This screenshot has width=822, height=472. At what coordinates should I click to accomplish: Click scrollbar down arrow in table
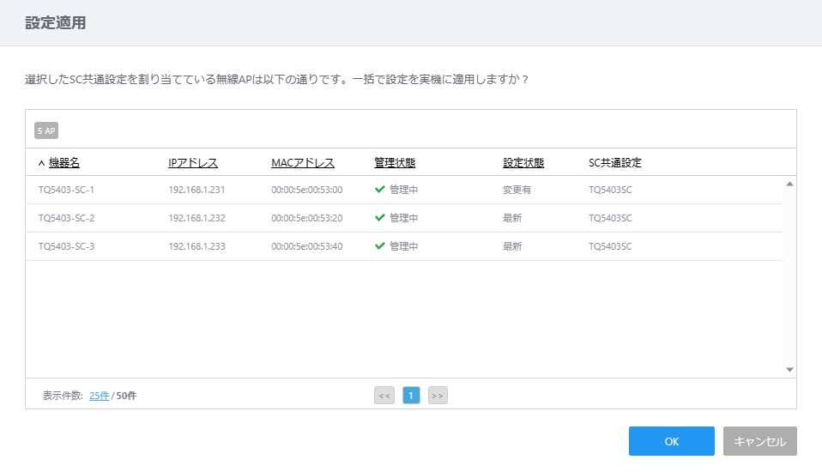789,370
